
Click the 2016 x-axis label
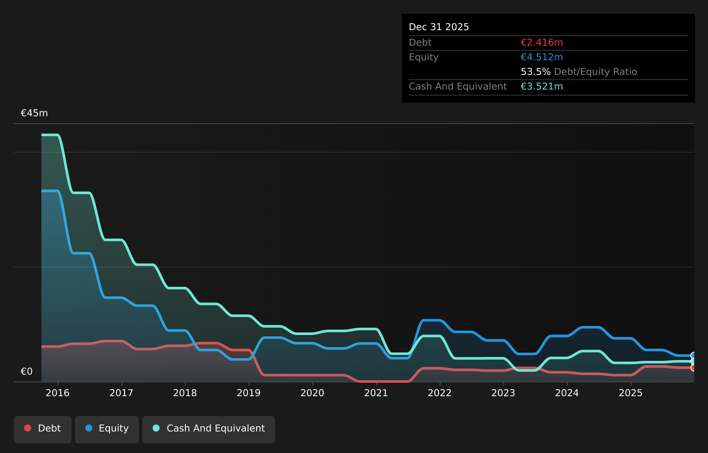(x=58, y=393)
